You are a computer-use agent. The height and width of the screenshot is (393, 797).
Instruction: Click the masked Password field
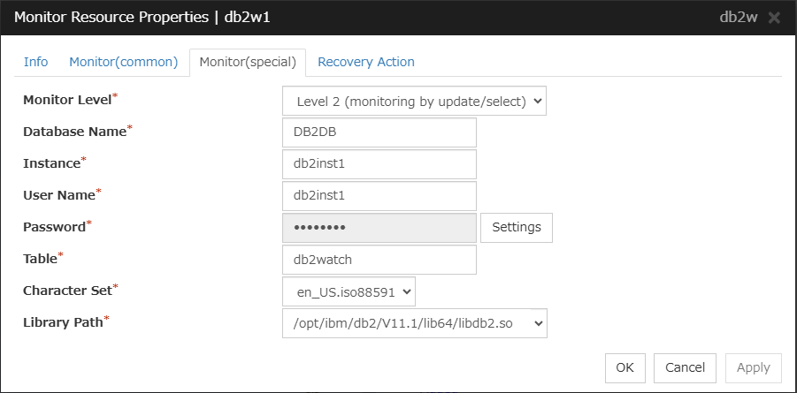(x=379, y=228)
